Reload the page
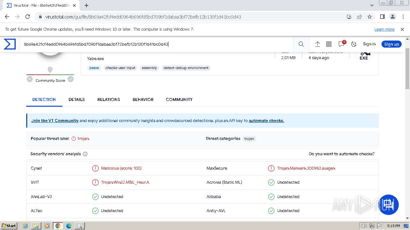 (x=28, y=17)
